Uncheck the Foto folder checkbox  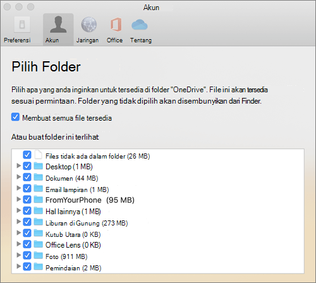tap(27, 255)
